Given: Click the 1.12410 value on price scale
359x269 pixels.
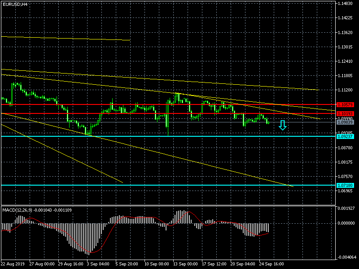Looking at the screenshot, I should coord(346,61).
